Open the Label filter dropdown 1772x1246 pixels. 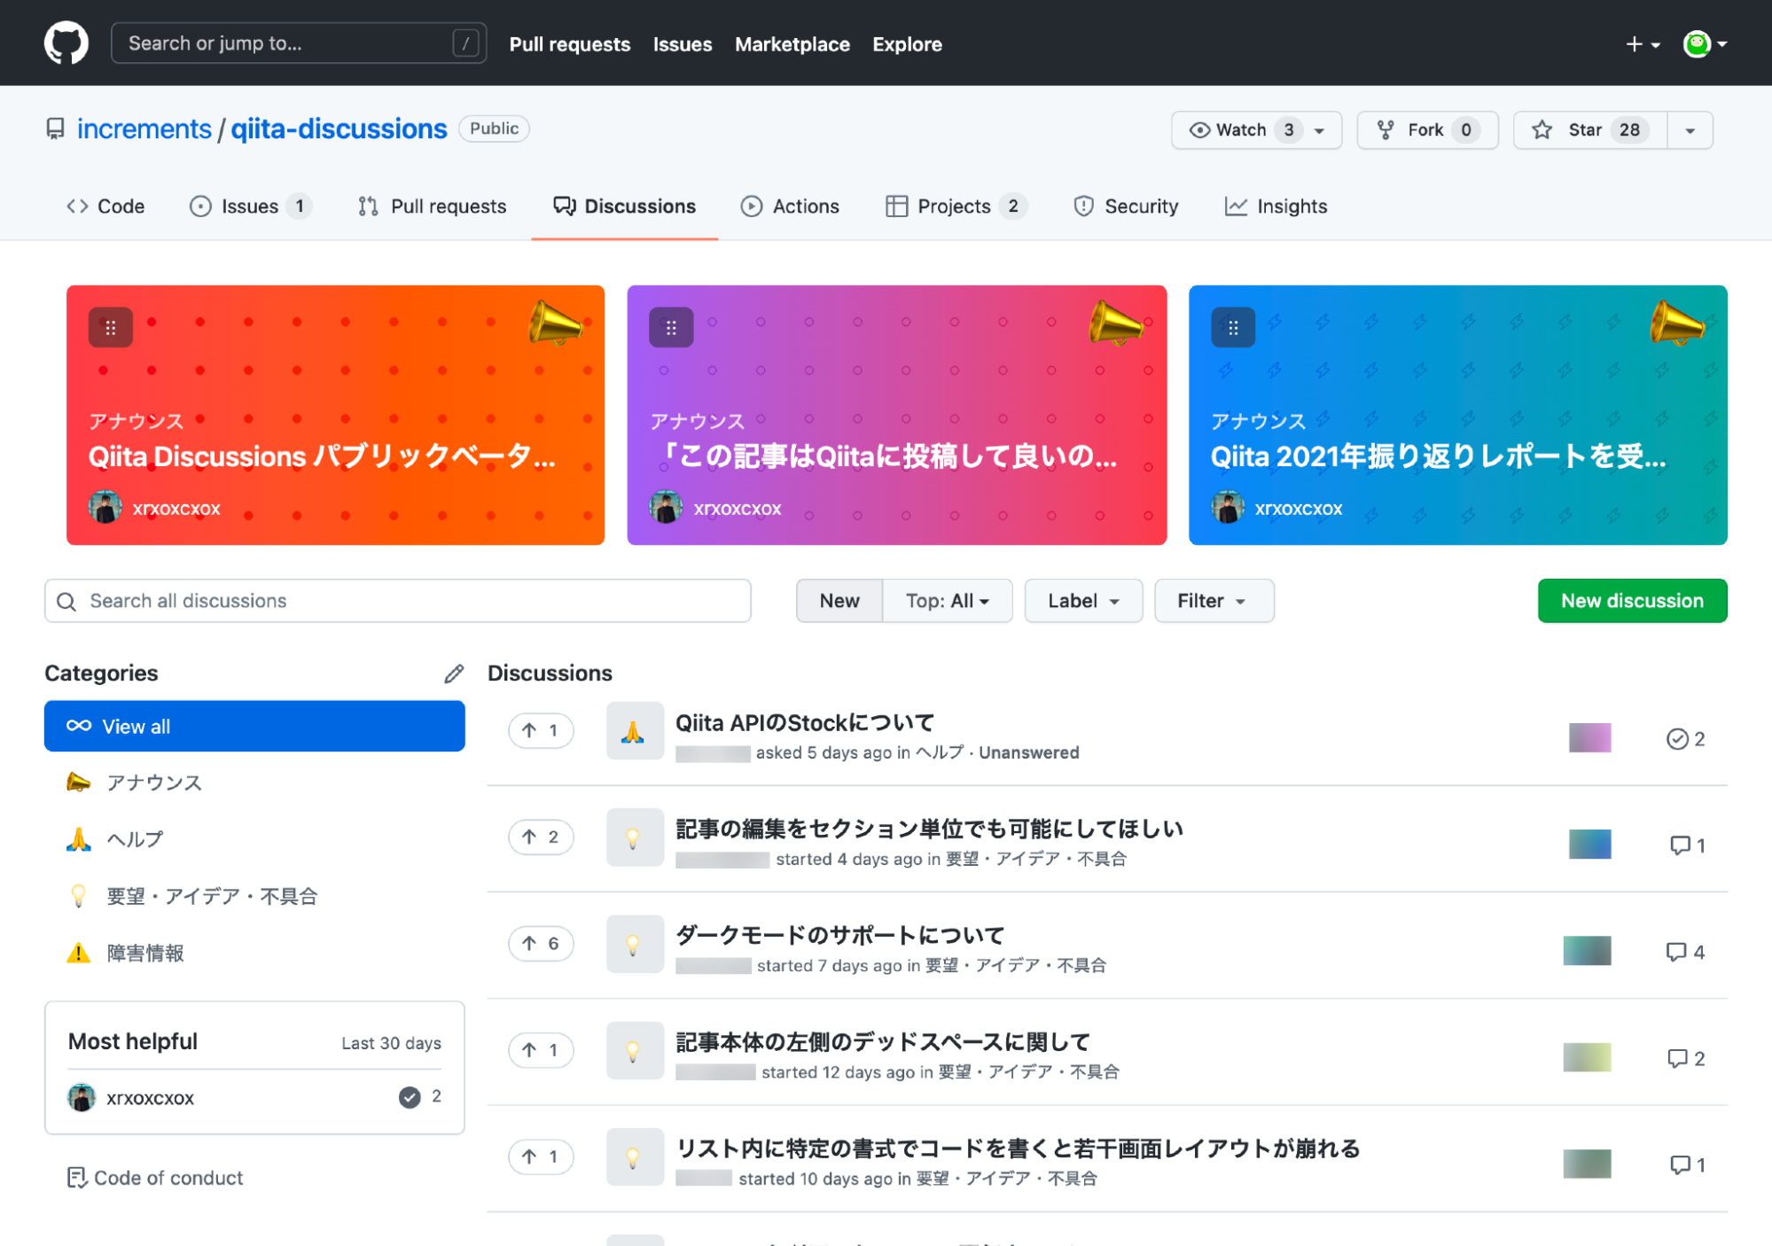tap(1082, 601)
